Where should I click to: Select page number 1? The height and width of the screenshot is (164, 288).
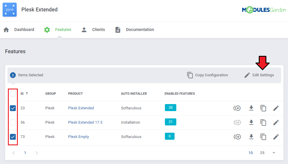[25, 153]
